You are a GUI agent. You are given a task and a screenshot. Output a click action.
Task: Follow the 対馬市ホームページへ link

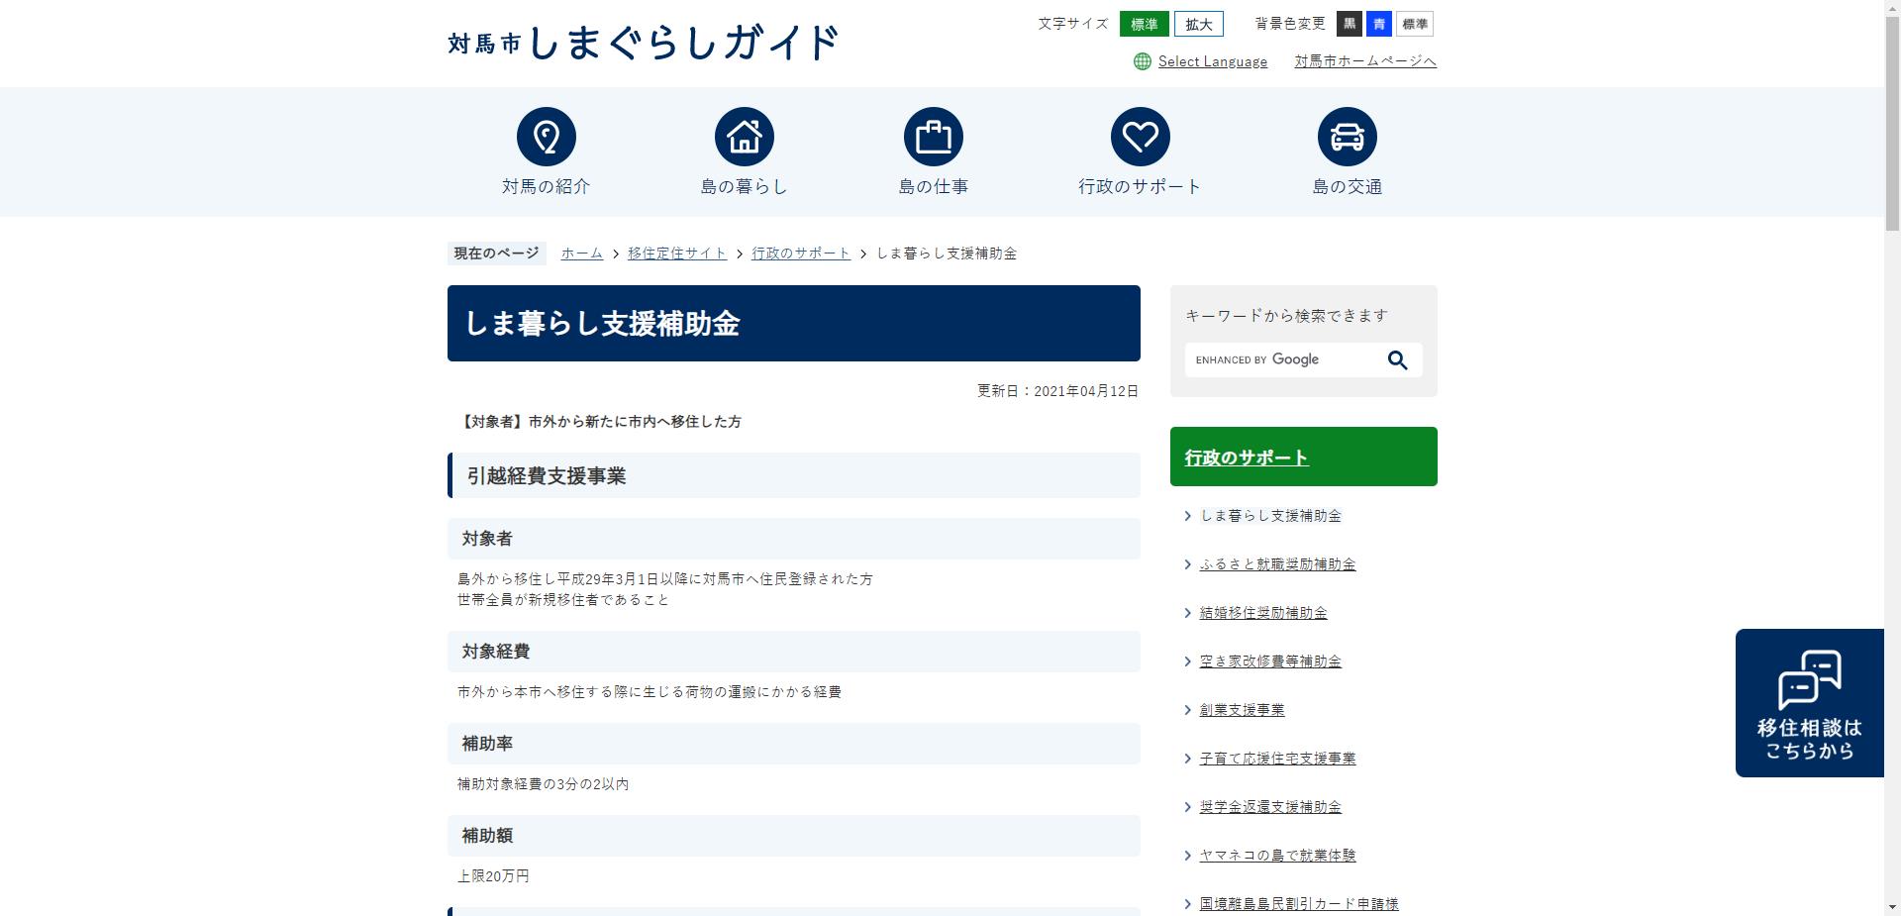(x=1364, y=60)
